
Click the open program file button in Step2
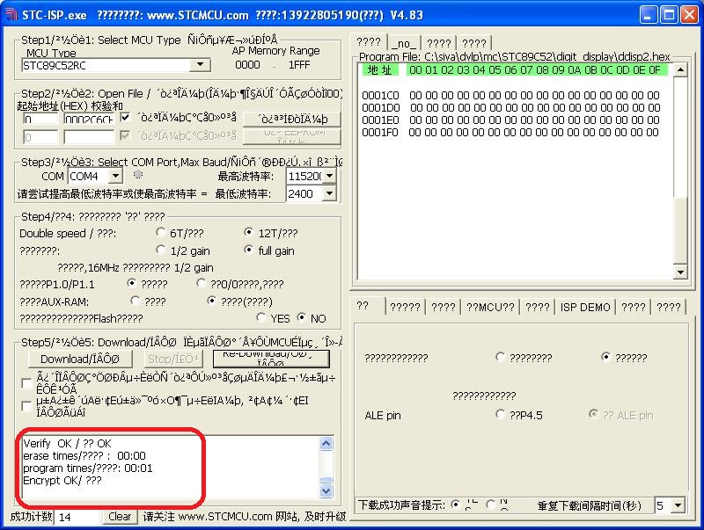(x=292, y=119)
